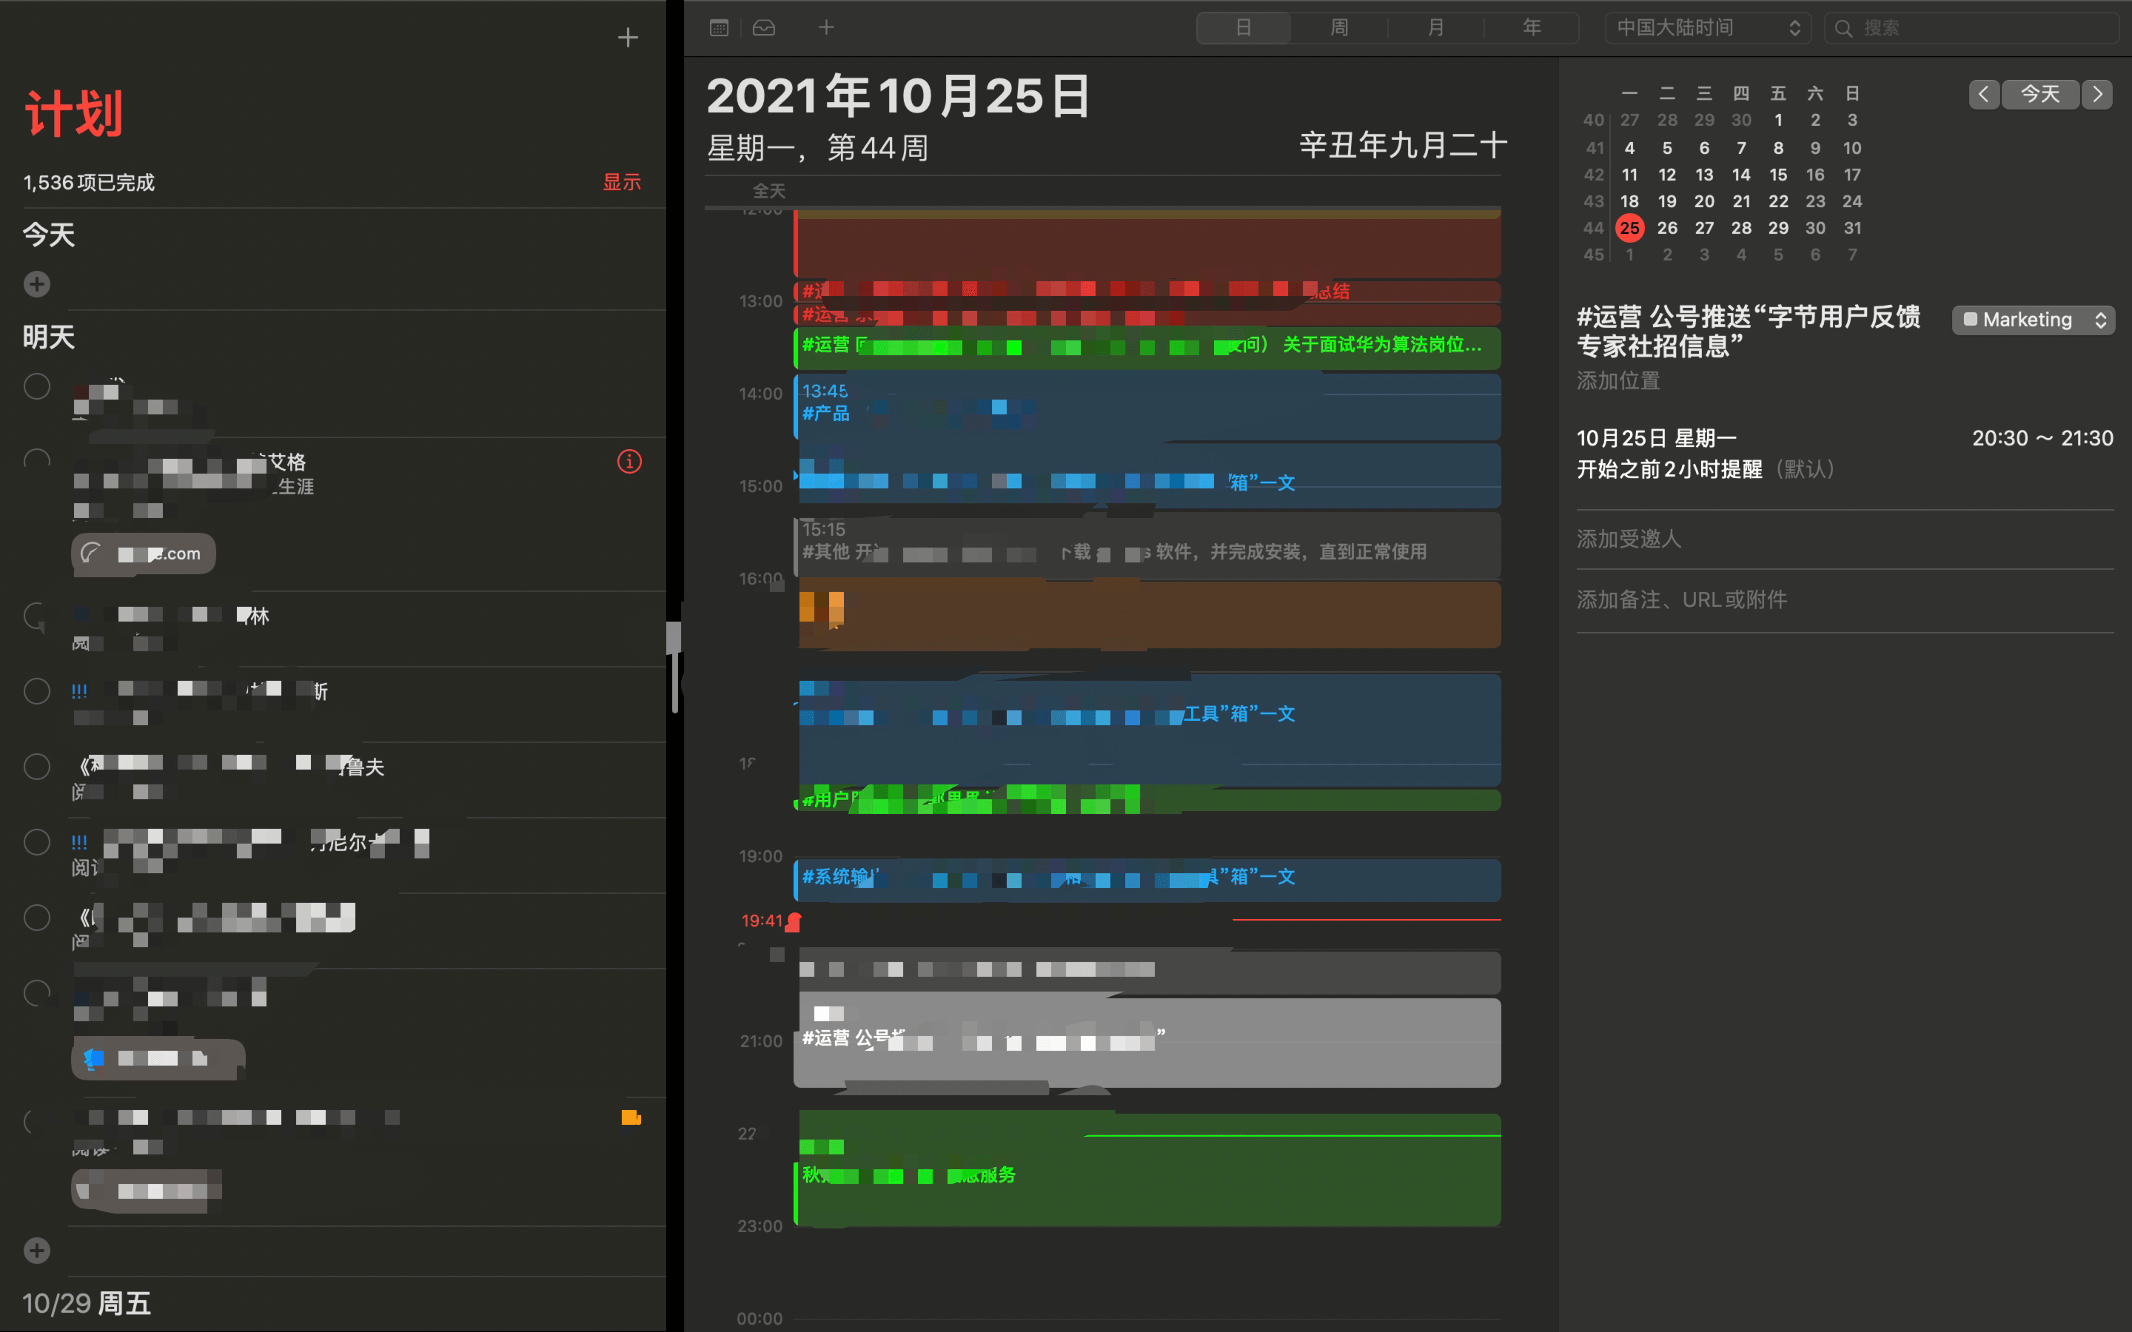Click 添加备注、URL或附件 field
Viewport: 2132px width, 1332px height.
(1681, 599)
